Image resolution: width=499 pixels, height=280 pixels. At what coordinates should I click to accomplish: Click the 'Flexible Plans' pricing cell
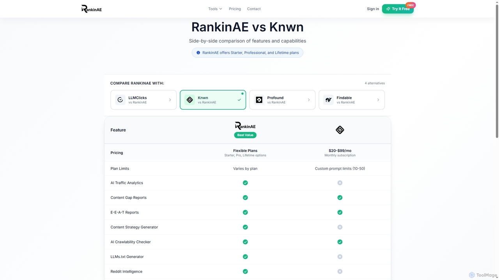[245, 153]
